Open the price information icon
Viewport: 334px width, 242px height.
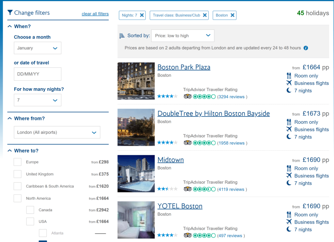[306, 48]
